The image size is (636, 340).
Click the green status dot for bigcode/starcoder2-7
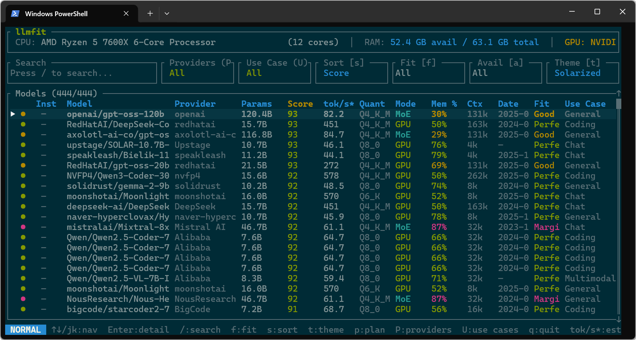(x=23, y=309)
